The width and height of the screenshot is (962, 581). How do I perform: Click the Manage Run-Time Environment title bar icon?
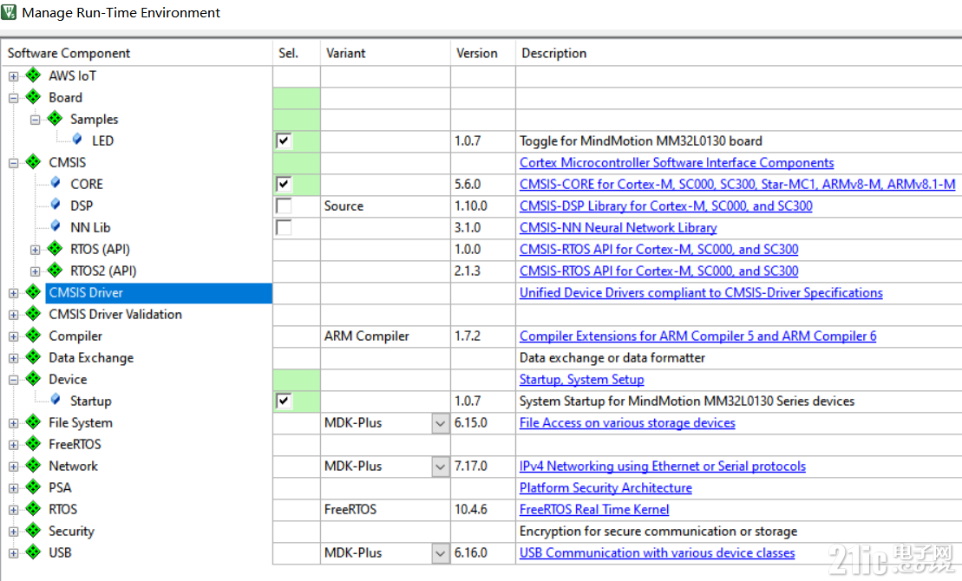point(9,12)
